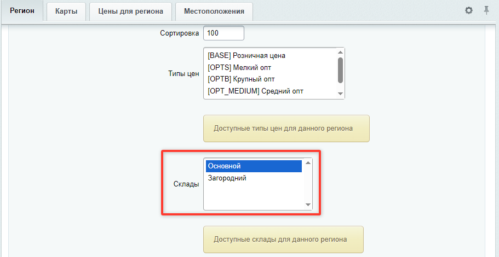Select the Загородний warehouse
499x257 pixels.
pos(254,178)
